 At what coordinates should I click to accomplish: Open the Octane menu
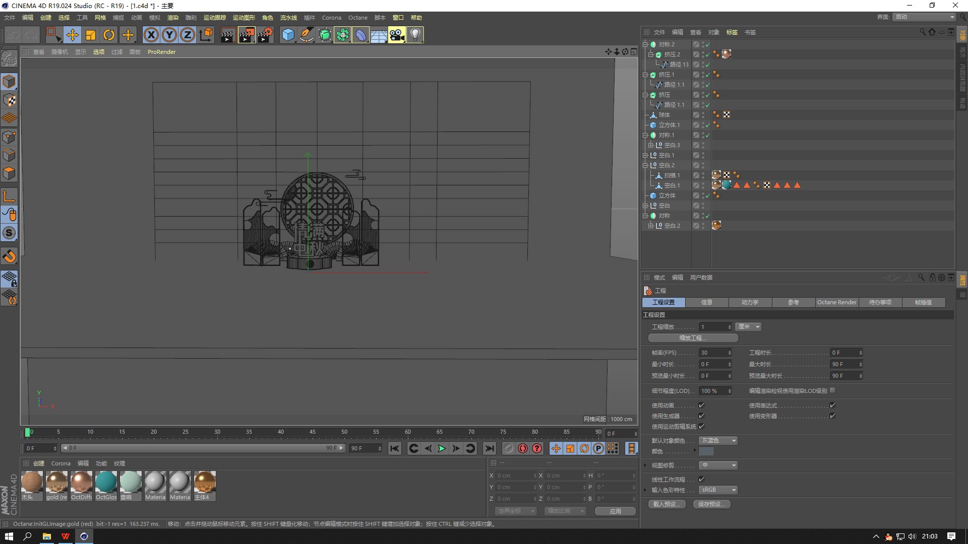[x=357, y=18]
